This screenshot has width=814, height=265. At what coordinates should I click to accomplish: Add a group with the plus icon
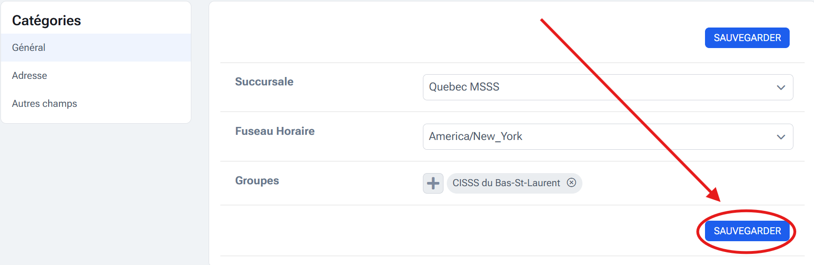pos(433,183)
